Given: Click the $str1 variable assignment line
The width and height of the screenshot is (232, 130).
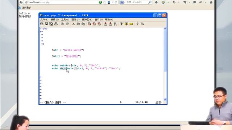Looking at the screenshot, I should (66, 56).
